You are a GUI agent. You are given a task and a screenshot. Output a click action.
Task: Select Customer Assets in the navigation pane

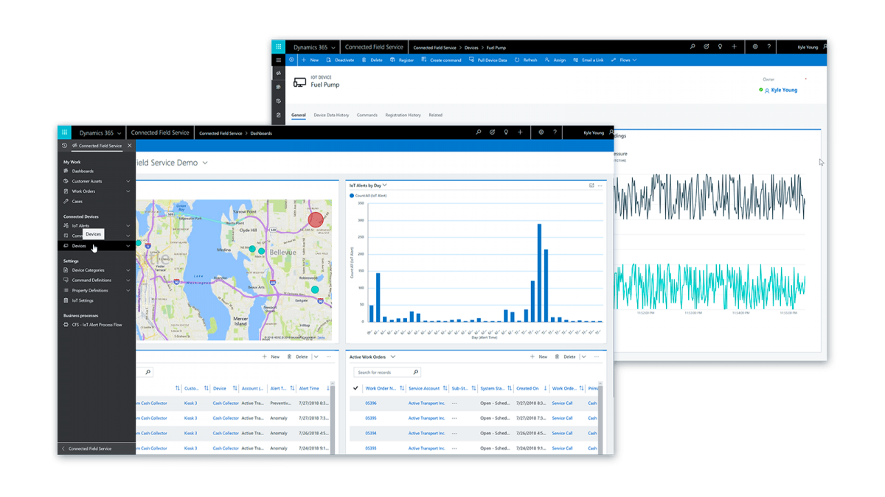(87, 181)
